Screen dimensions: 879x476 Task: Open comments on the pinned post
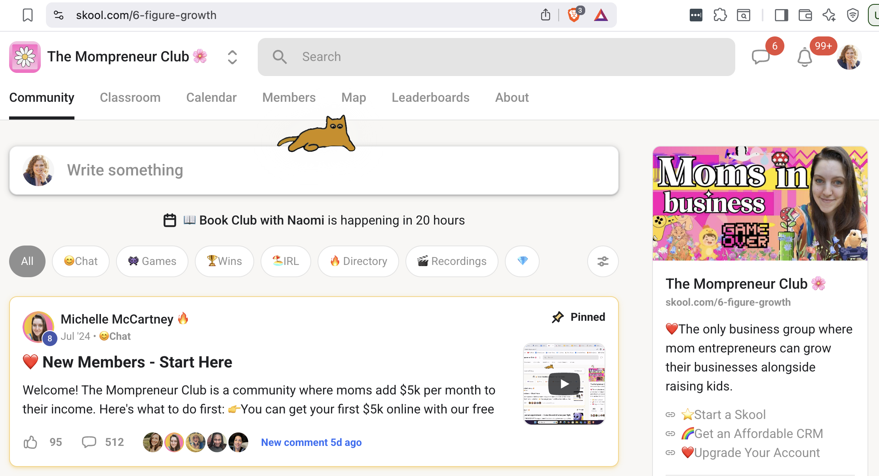click(89, 442)
